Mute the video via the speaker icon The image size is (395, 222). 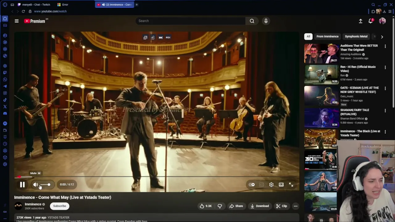click(x=35, y=185)
